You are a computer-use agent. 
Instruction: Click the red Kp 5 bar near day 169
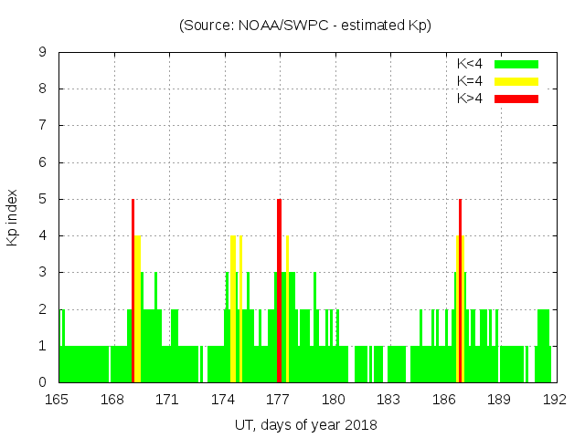click(133, 290)
